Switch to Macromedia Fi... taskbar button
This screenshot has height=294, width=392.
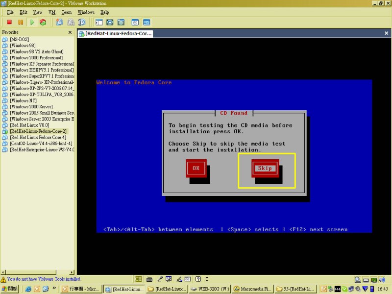(x=252, y=289)
